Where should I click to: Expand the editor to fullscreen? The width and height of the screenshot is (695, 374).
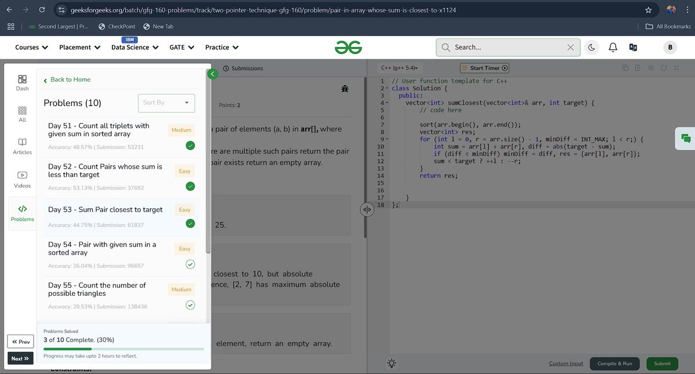pyautogui.click(x=676, y=68)
